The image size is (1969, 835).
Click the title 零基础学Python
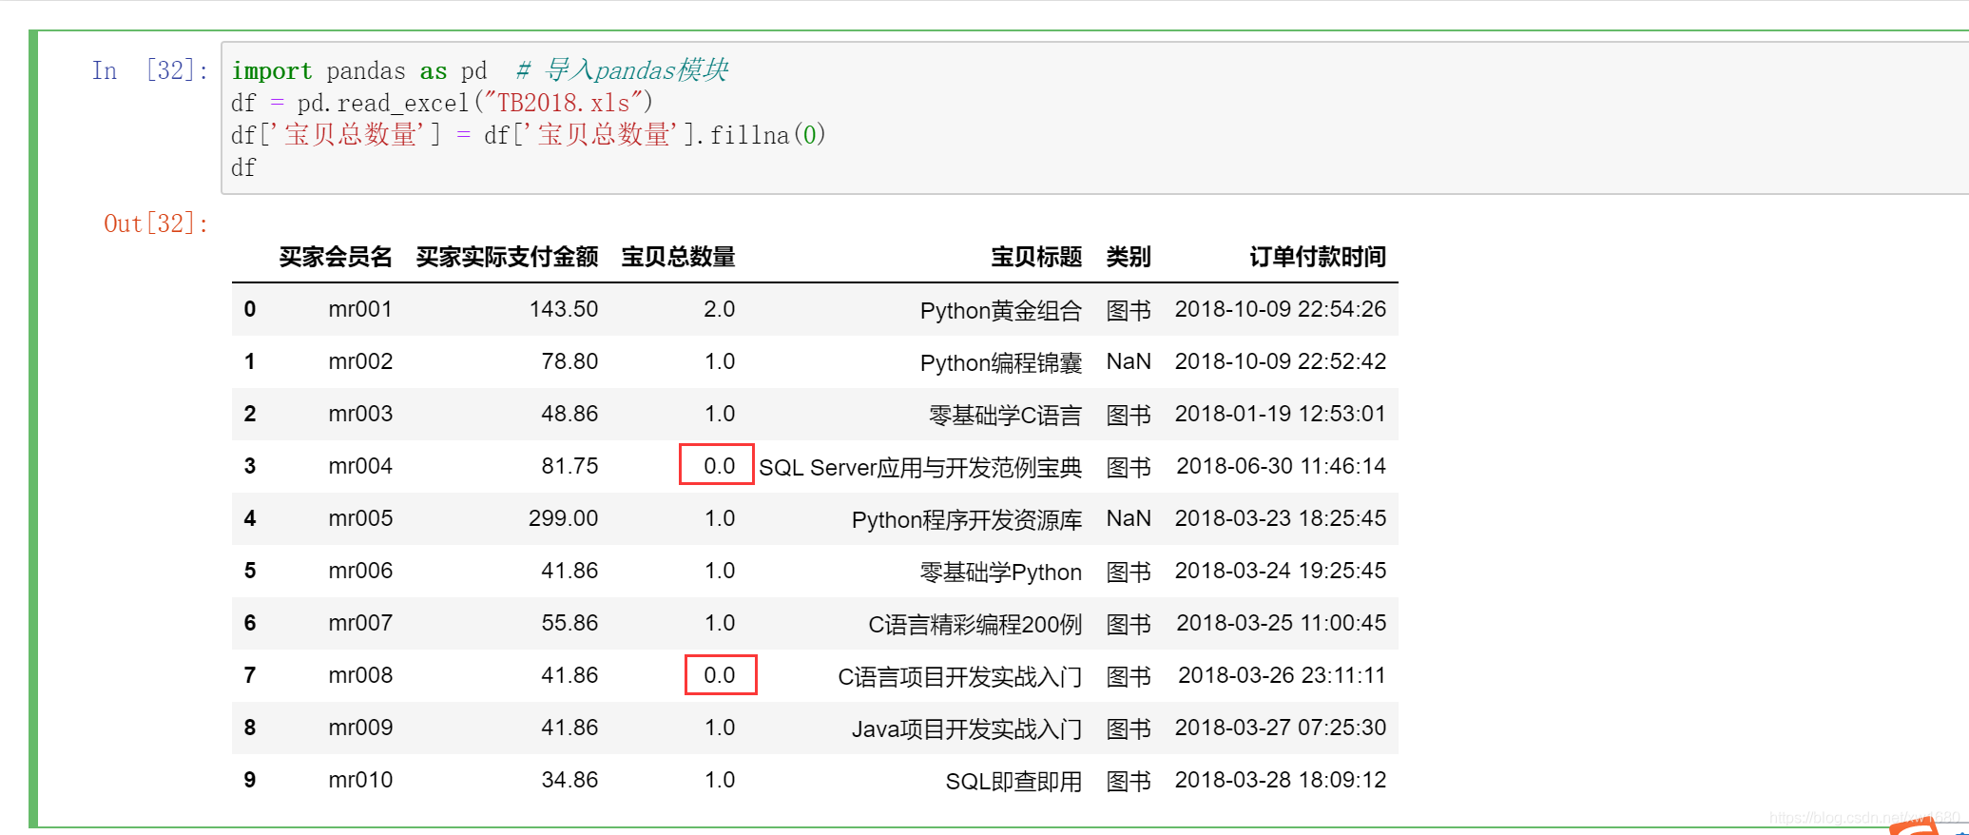click(x=1001, y=572)
